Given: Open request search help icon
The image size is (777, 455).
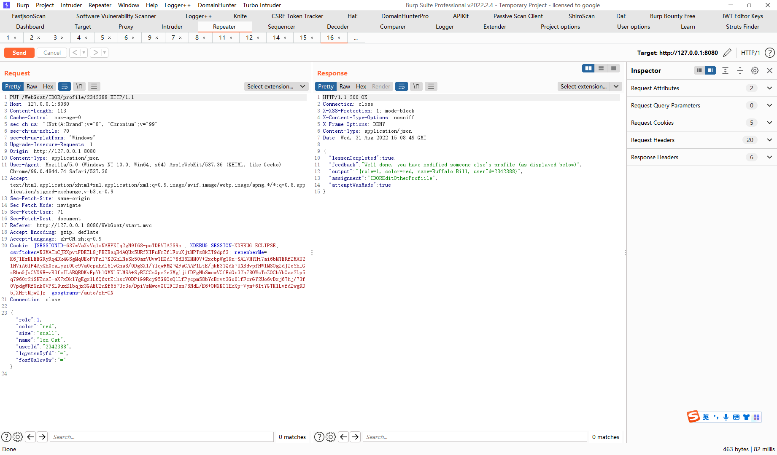Looking at the screenshot, I should point(6,437).
